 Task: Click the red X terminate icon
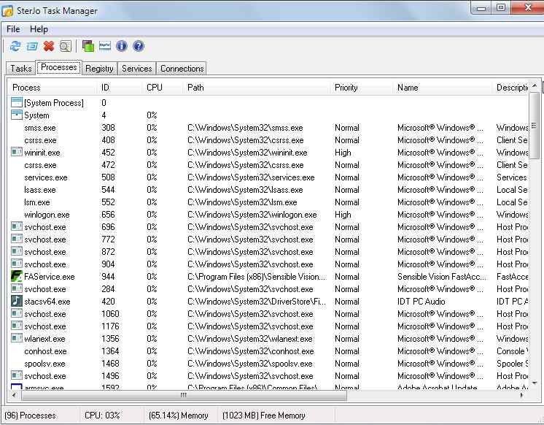49,47
